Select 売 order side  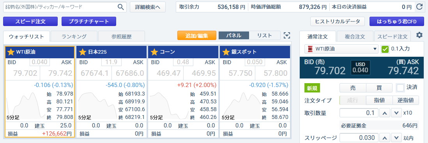point(353,88)
